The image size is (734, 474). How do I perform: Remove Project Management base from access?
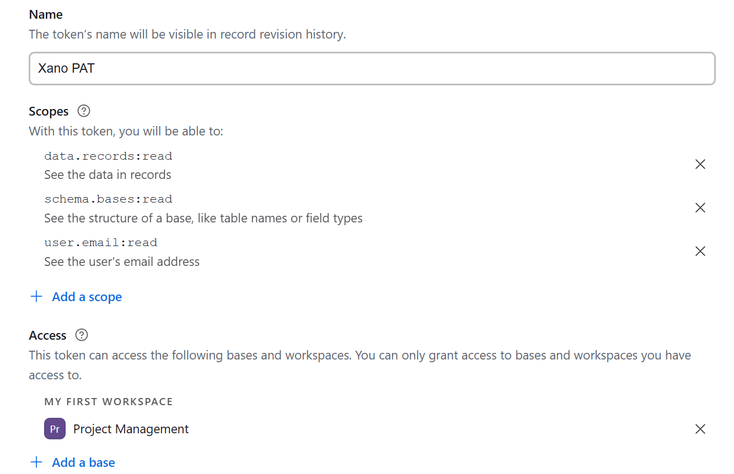tap(700, 429)
